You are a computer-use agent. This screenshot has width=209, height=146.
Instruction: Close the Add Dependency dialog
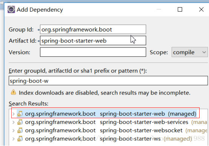coord(201,9)
